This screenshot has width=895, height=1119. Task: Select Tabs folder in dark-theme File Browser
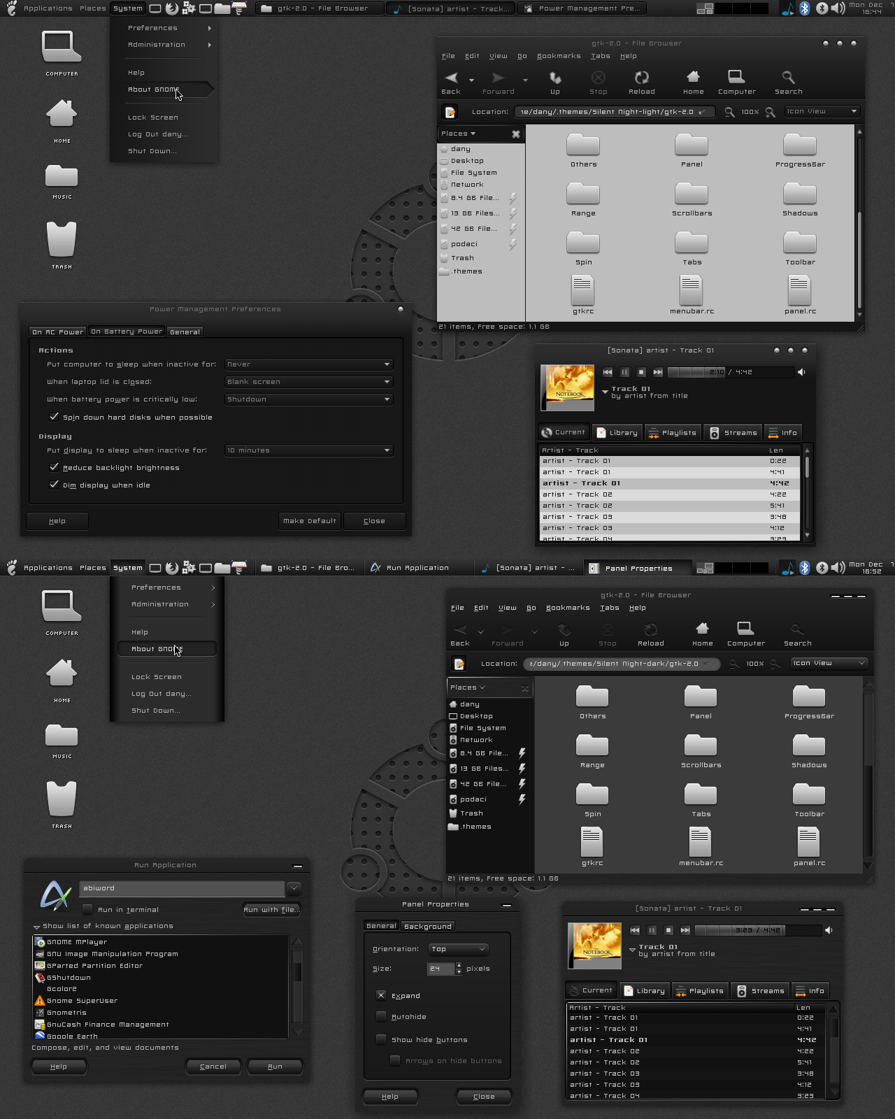[701, 799]
